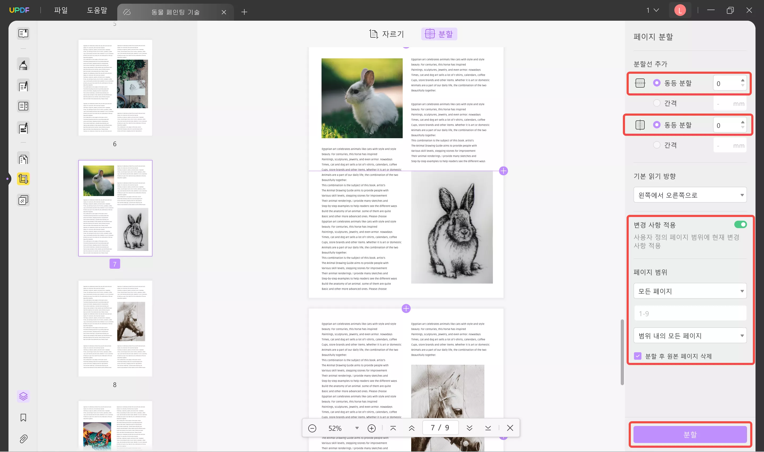Click the horizontal split line icon

640,83
